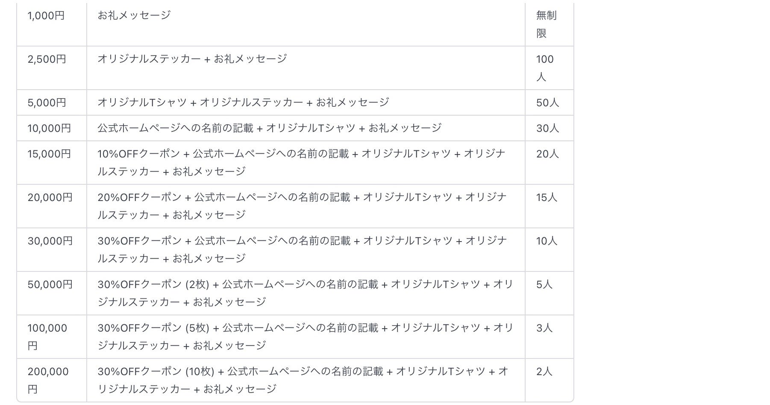This screenshot has height=405, width=770.
Task: Select the 3人 limit cell
Action: coord(544,328)
